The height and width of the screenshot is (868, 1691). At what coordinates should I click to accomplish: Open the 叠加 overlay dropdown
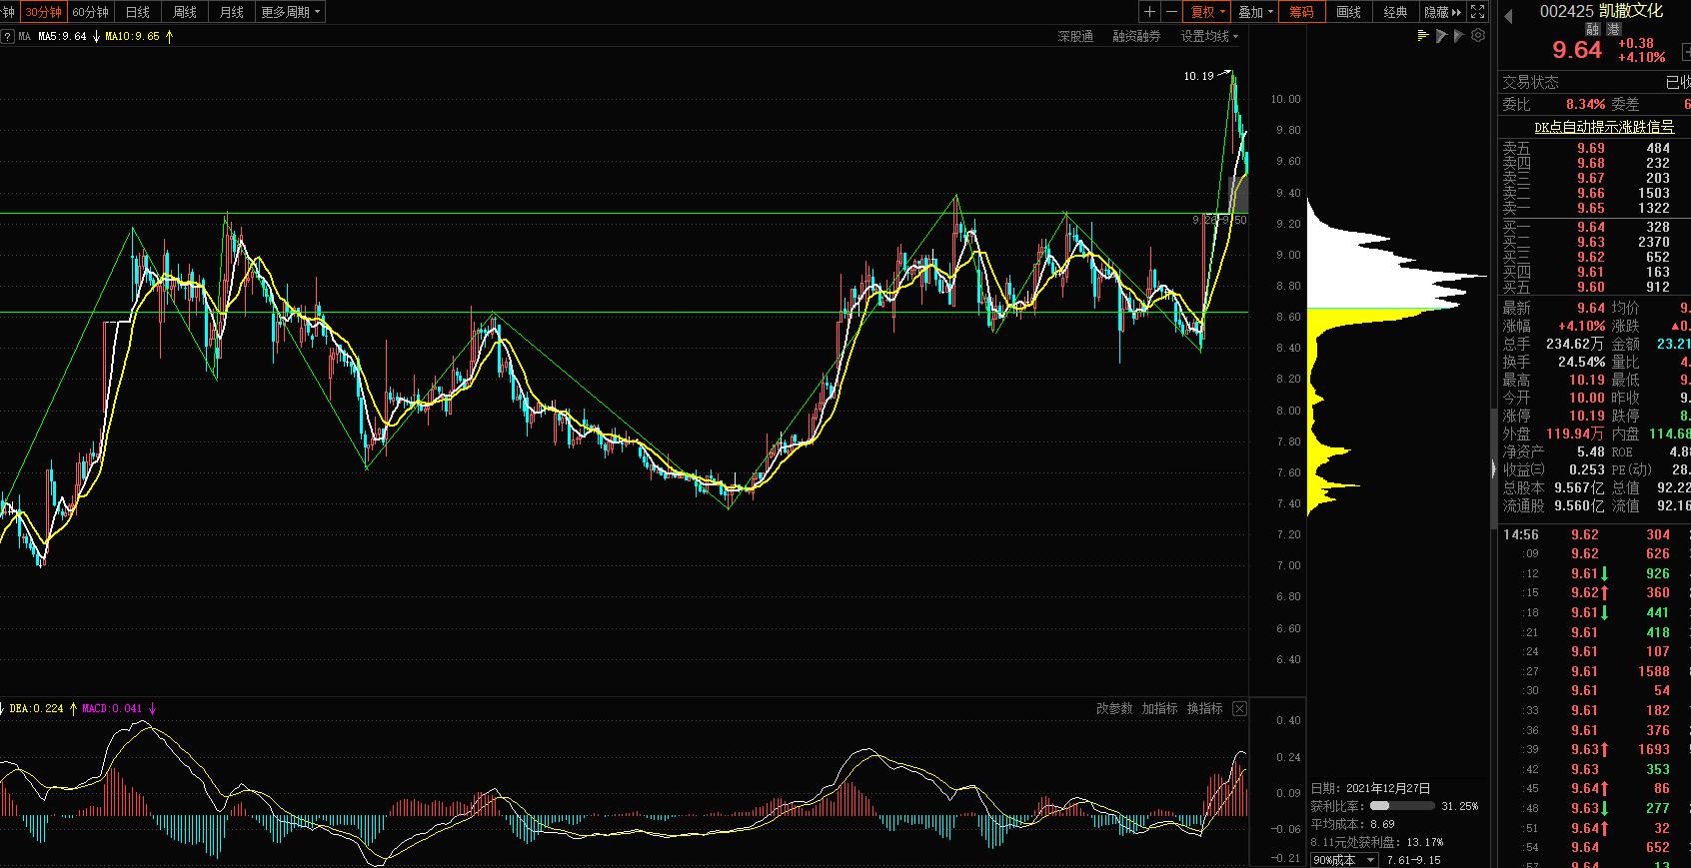[1255, 12]
